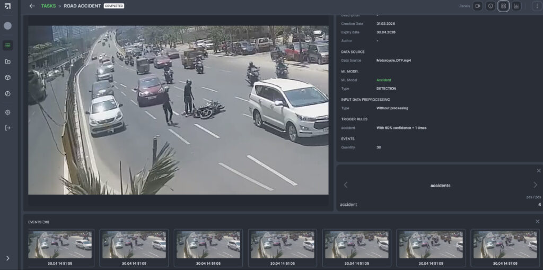The image size is (543, 270).
Task: Click the app logo in the sidebar
Action: pyautogui.click(x=7, y=6)
